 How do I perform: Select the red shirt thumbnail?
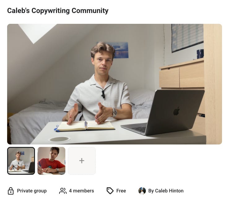(x=51, y=161)
